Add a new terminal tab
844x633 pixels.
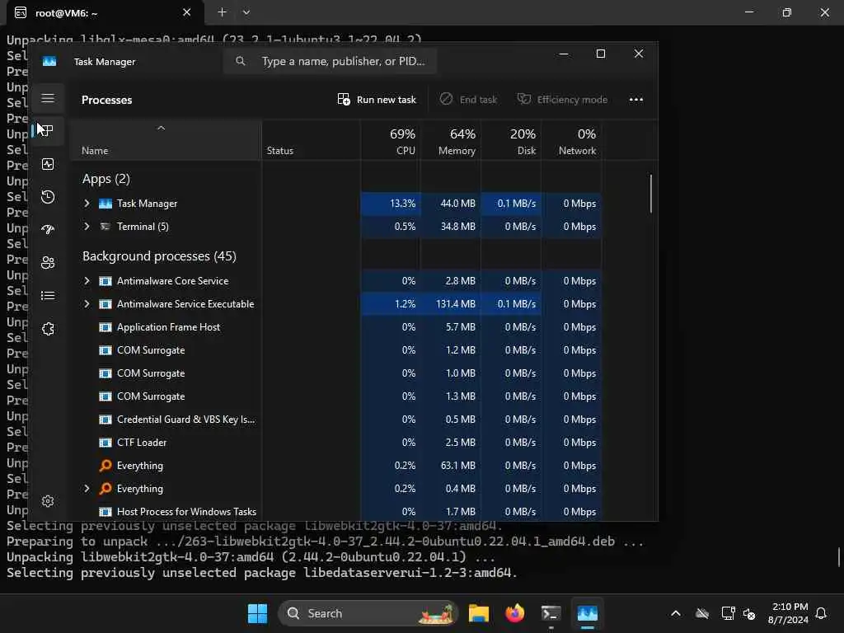[222, 12]
